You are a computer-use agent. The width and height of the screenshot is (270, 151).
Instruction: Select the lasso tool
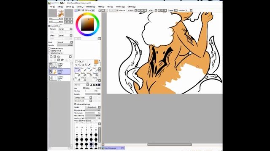79,62
